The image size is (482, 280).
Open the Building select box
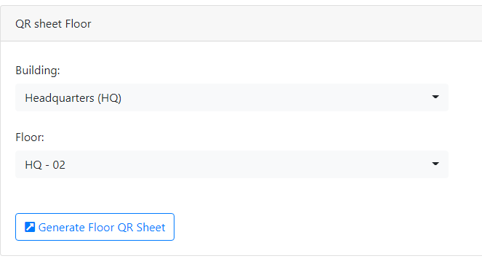click(x=232, y=97)
